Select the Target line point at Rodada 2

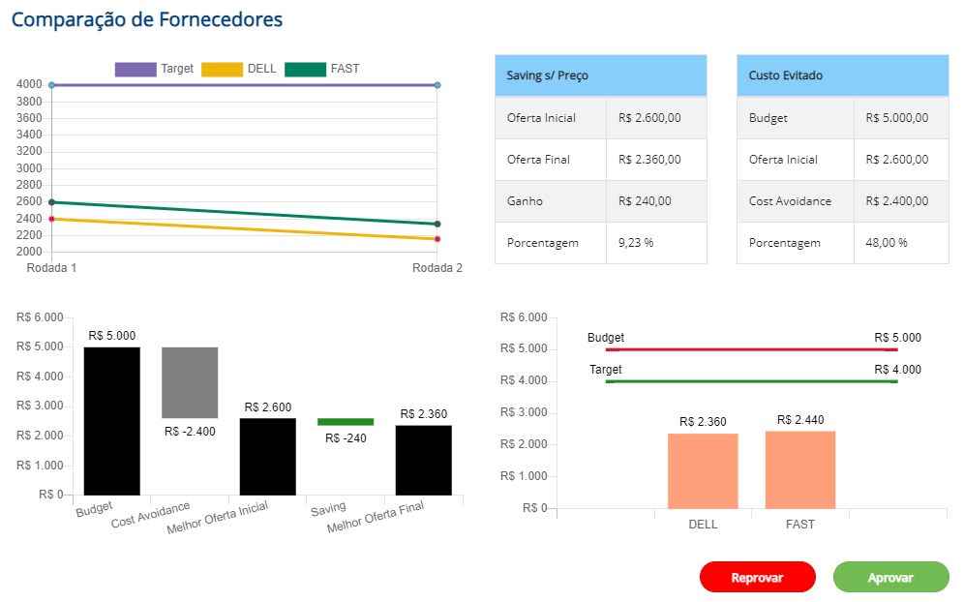coord(437,85)
